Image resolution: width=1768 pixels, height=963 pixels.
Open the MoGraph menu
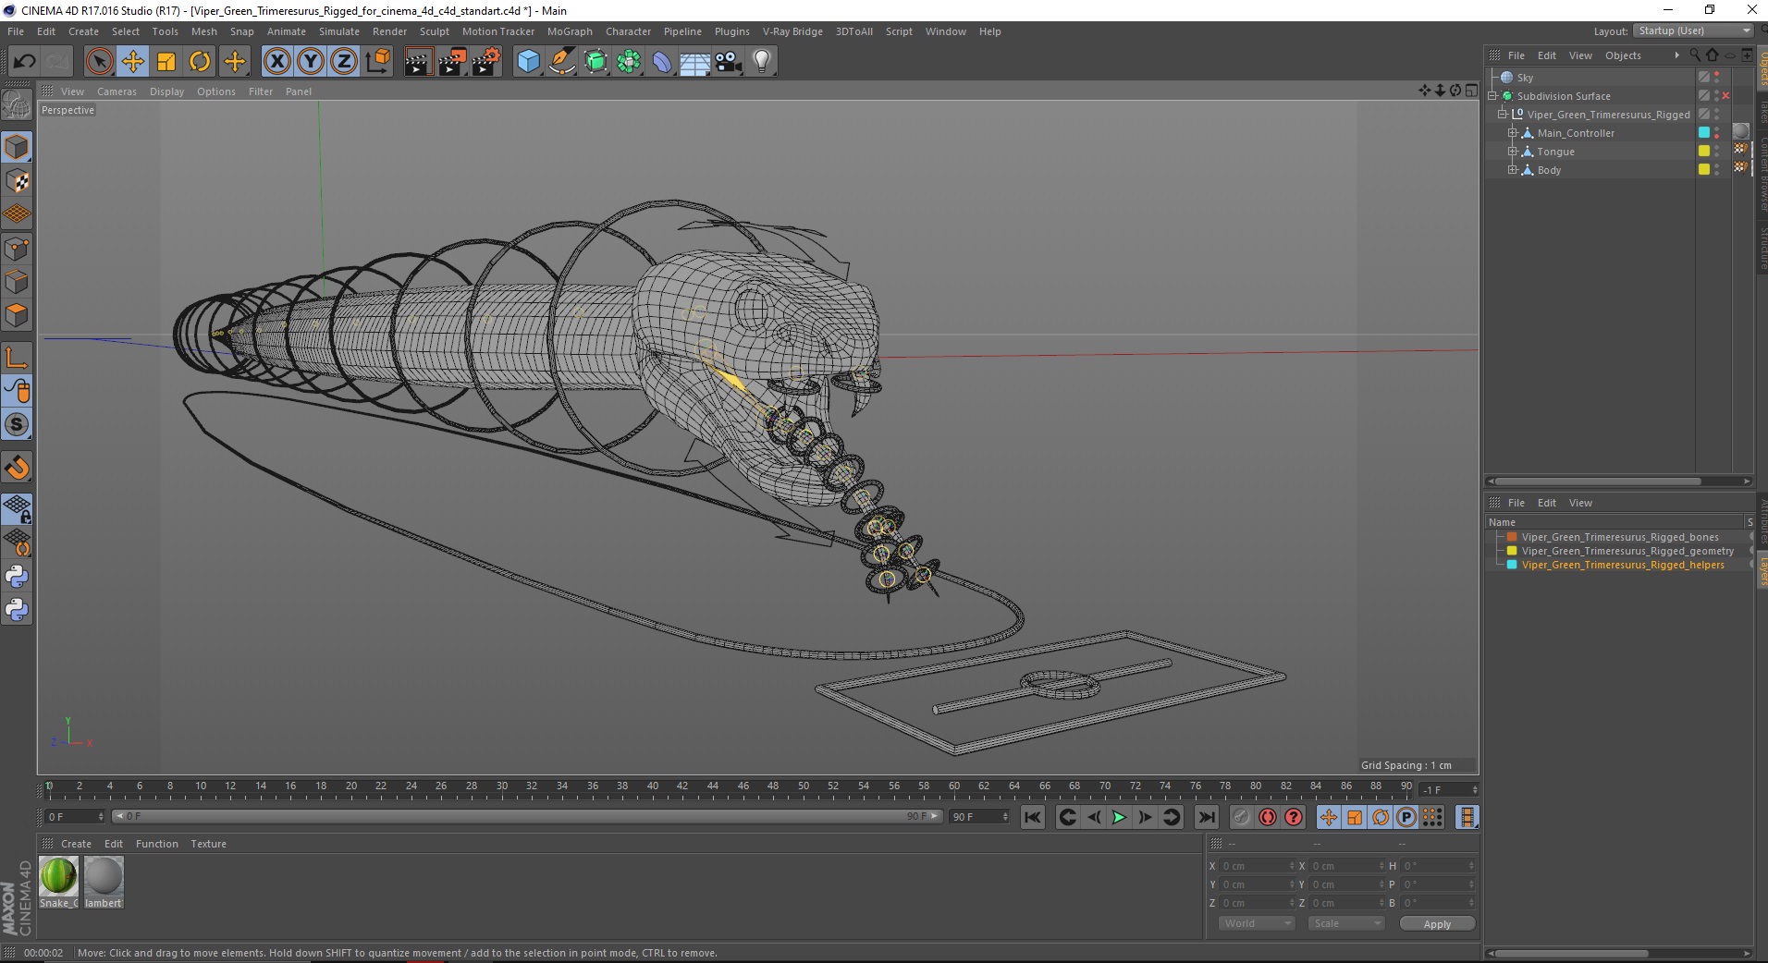(570, 31)
